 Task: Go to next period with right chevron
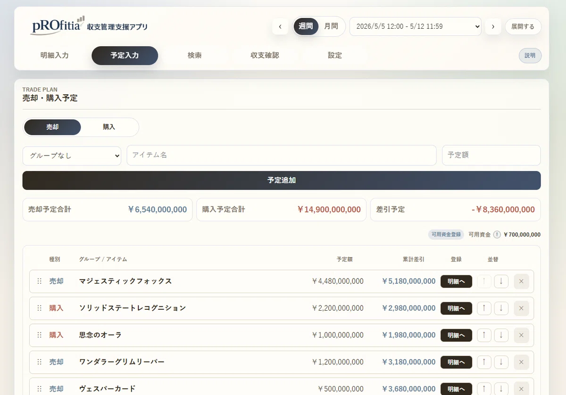click(493, 26)
